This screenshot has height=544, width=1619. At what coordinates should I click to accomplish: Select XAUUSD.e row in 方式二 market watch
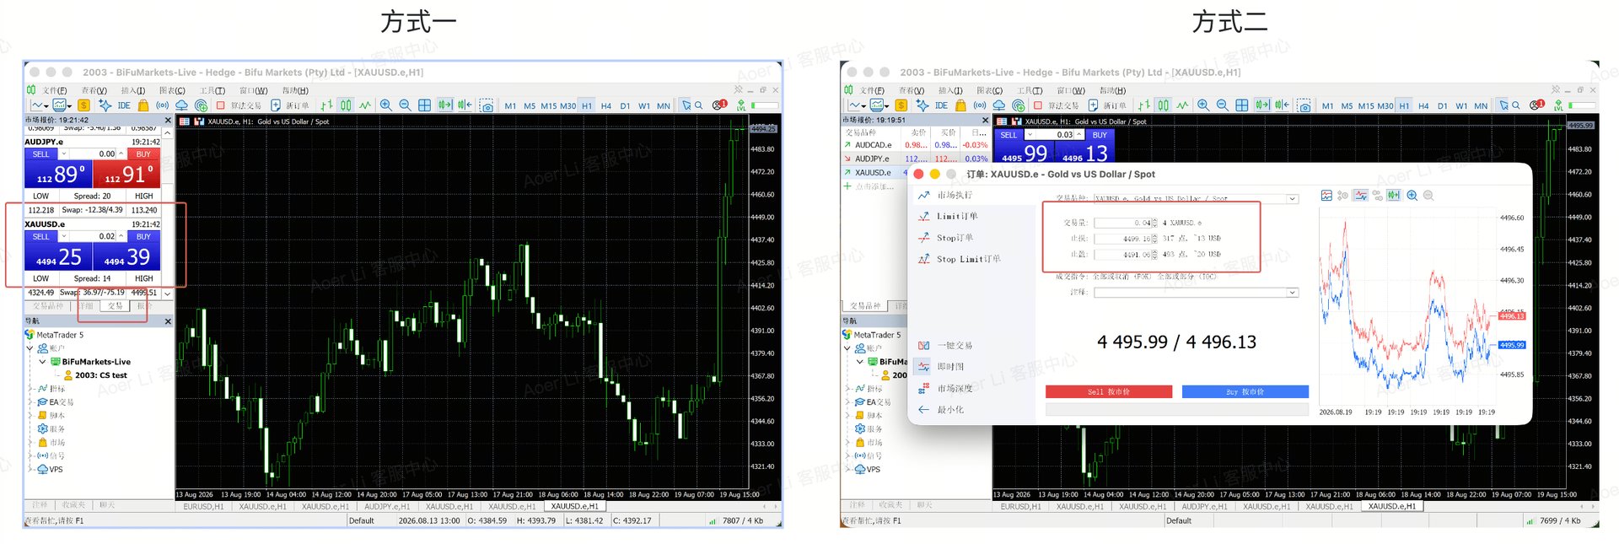point(875,173)
